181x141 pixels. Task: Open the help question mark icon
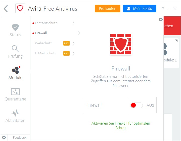[x=163, y=9]
